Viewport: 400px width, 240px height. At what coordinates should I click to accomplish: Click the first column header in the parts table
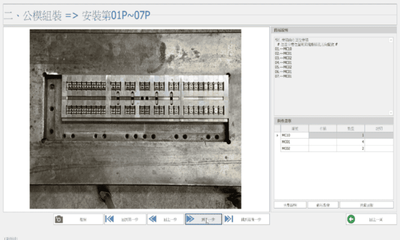294,128
